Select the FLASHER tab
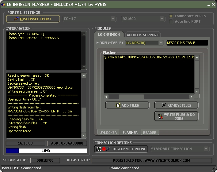217x172 pixels. coord(130,132)
